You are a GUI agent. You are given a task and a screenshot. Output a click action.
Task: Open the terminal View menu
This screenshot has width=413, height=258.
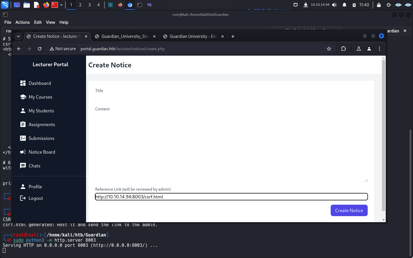tap(50, 22)
